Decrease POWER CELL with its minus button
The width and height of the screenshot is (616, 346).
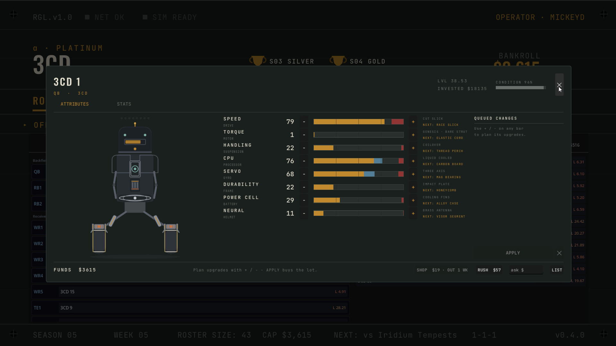(x=304, y=201)
